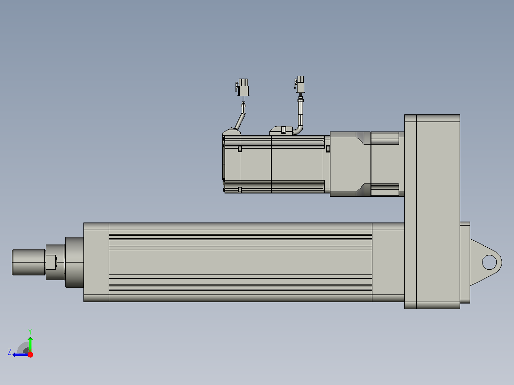Select the tall belt drive housing plate
The width and height of the screenshot is (514, 385).
click(x=432, y=212)
